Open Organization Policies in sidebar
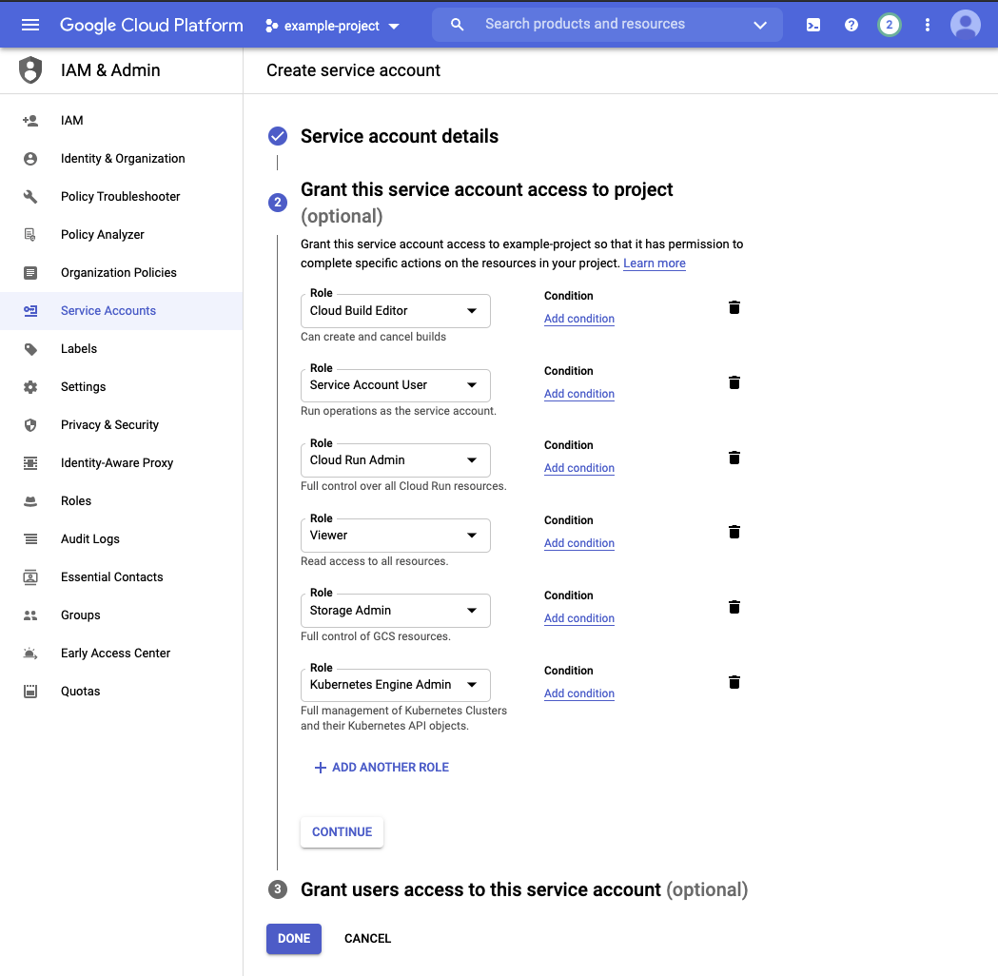 pyautogui.click(x=121, y=272)
